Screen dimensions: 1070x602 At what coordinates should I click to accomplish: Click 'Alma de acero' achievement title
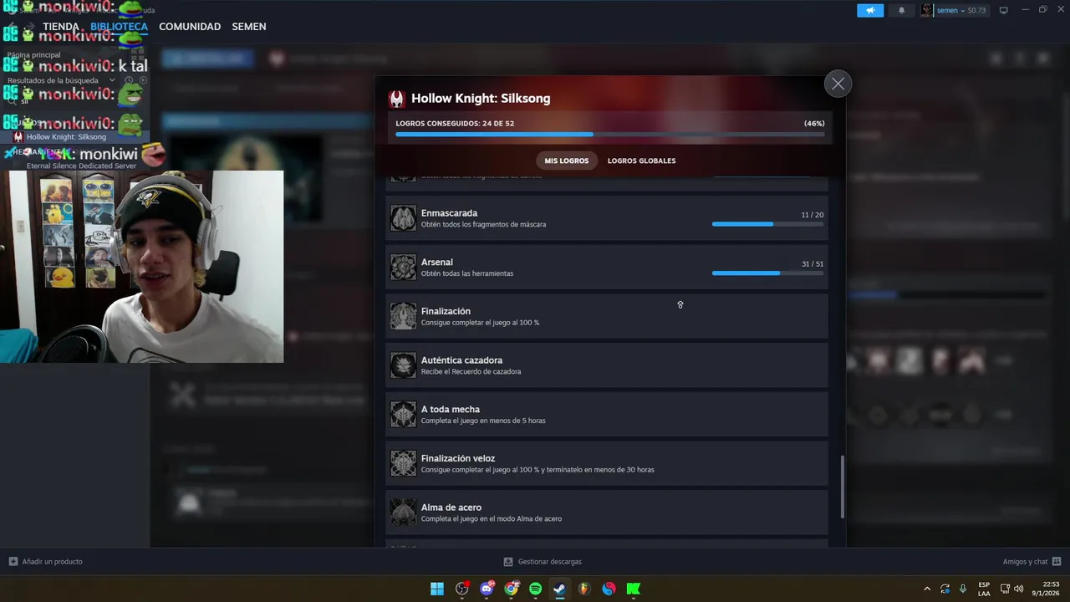pyautogui.click(x=451, y=508)
